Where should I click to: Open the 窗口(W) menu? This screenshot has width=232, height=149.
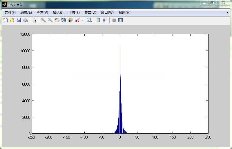click(x=107, y=12)
